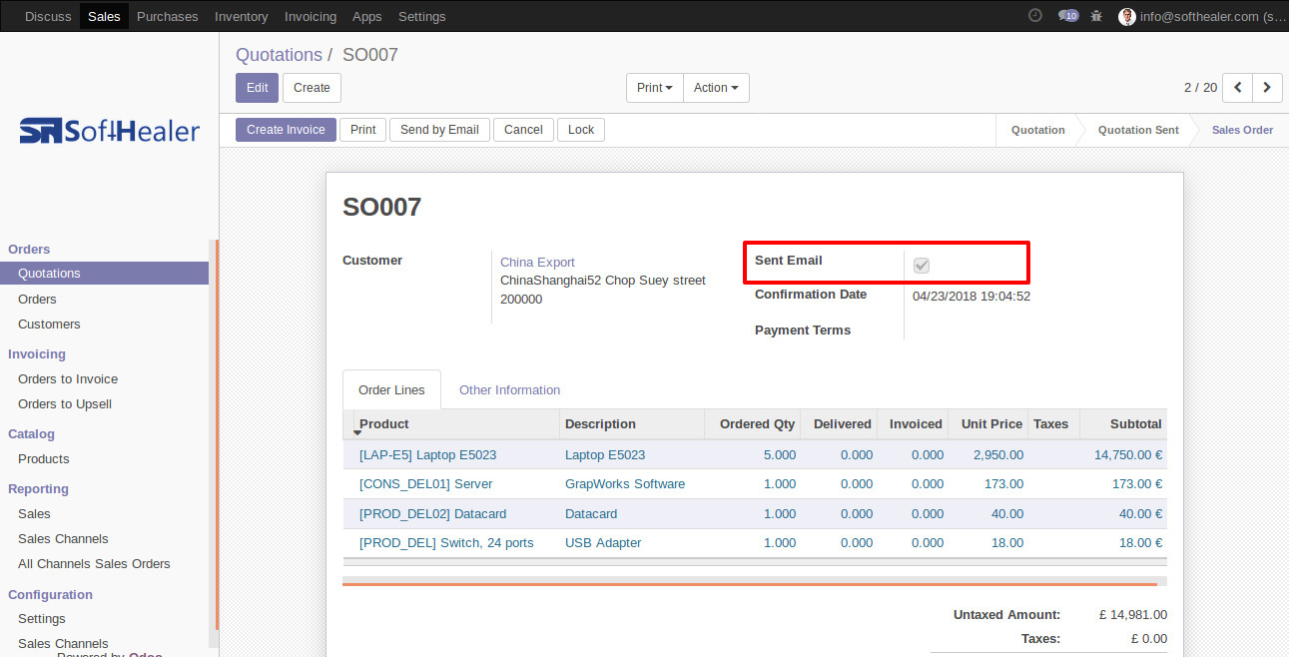Go back to Quotations breadcrumb
The width and height of the screenshot is (1289, 657).
point(279,55)
